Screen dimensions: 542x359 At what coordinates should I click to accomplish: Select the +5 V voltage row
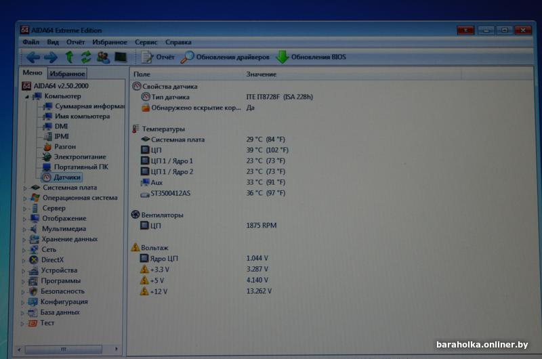point(204,280)
